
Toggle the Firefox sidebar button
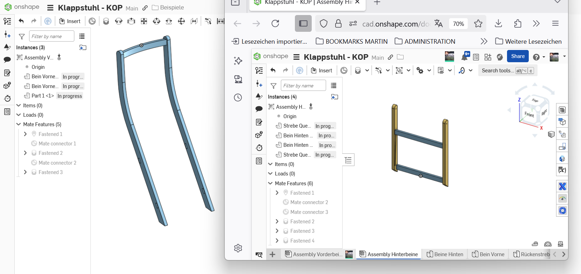(x=303, y=24)
